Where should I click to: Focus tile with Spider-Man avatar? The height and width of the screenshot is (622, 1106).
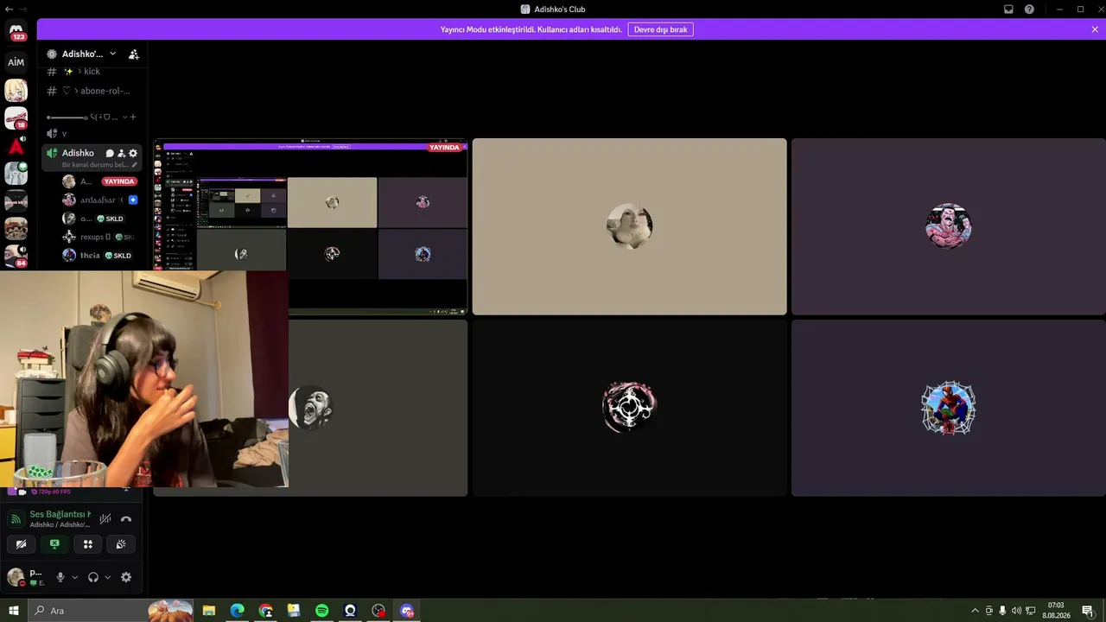coord(948,408)
